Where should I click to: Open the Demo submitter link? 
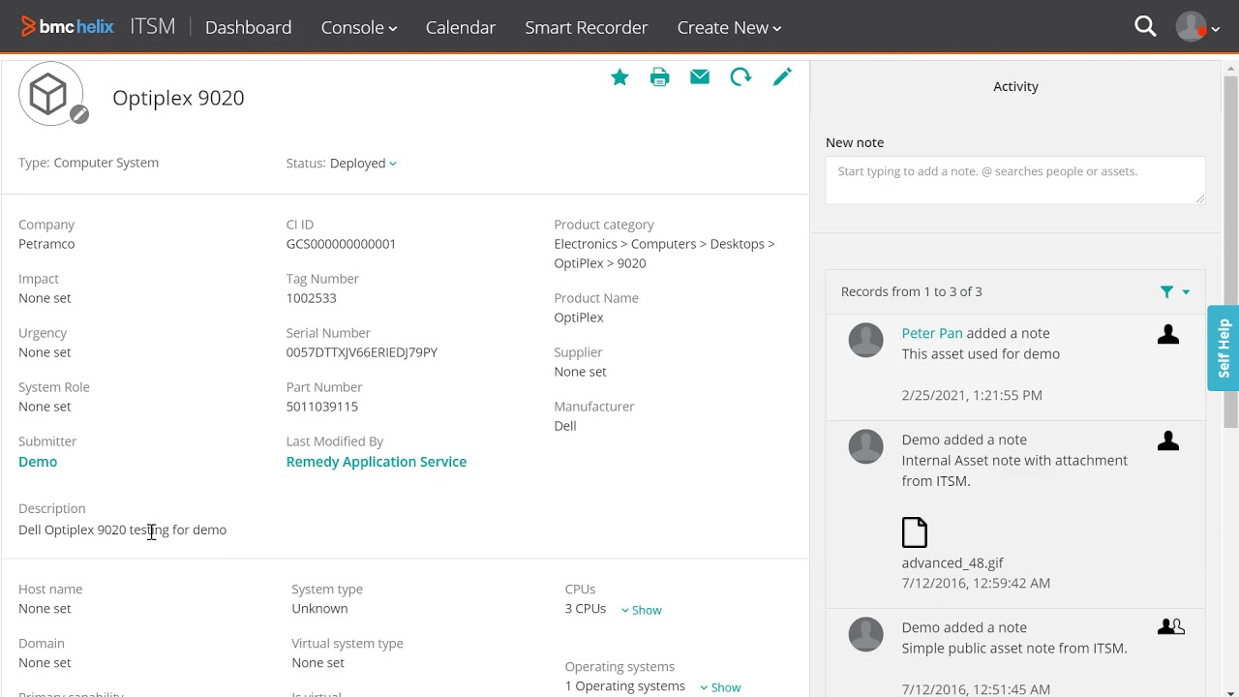[x=38, y=462]
